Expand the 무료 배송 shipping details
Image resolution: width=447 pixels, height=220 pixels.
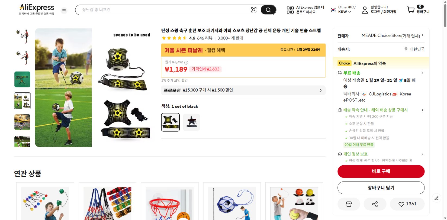coord(422,73)
